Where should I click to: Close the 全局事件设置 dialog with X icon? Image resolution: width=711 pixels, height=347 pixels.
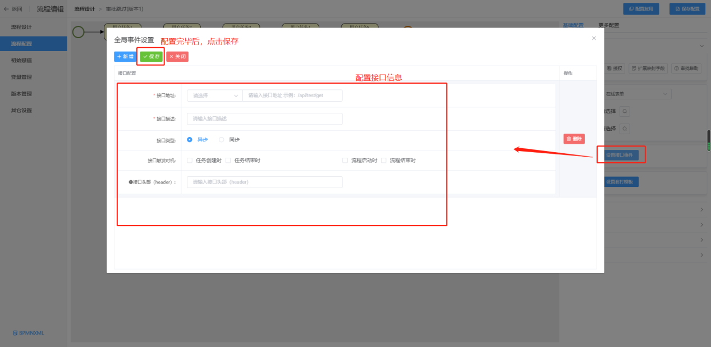pos(594,38)
